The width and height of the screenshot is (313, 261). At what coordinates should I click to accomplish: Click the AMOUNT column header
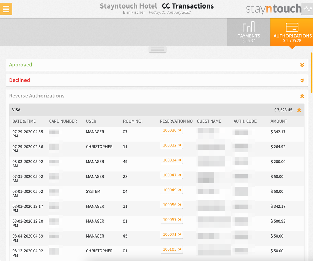pos(279,121)
